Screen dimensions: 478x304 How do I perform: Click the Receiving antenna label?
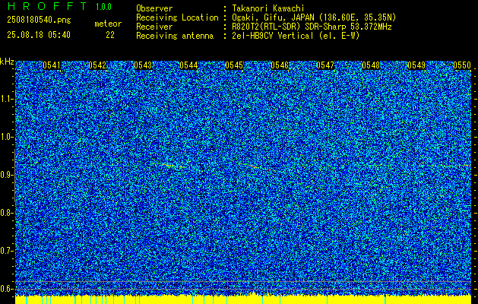click(x=175, y=36)
